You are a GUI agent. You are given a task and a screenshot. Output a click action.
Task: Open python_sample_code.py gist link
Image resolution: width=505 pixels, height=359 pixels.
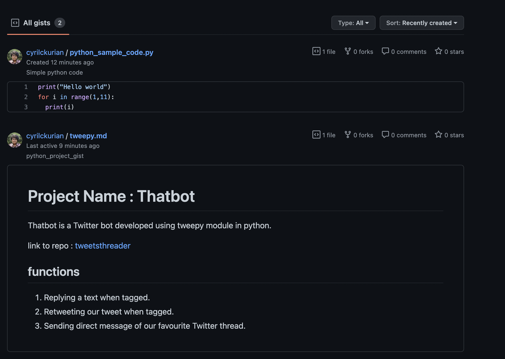[x=111, y=52]
